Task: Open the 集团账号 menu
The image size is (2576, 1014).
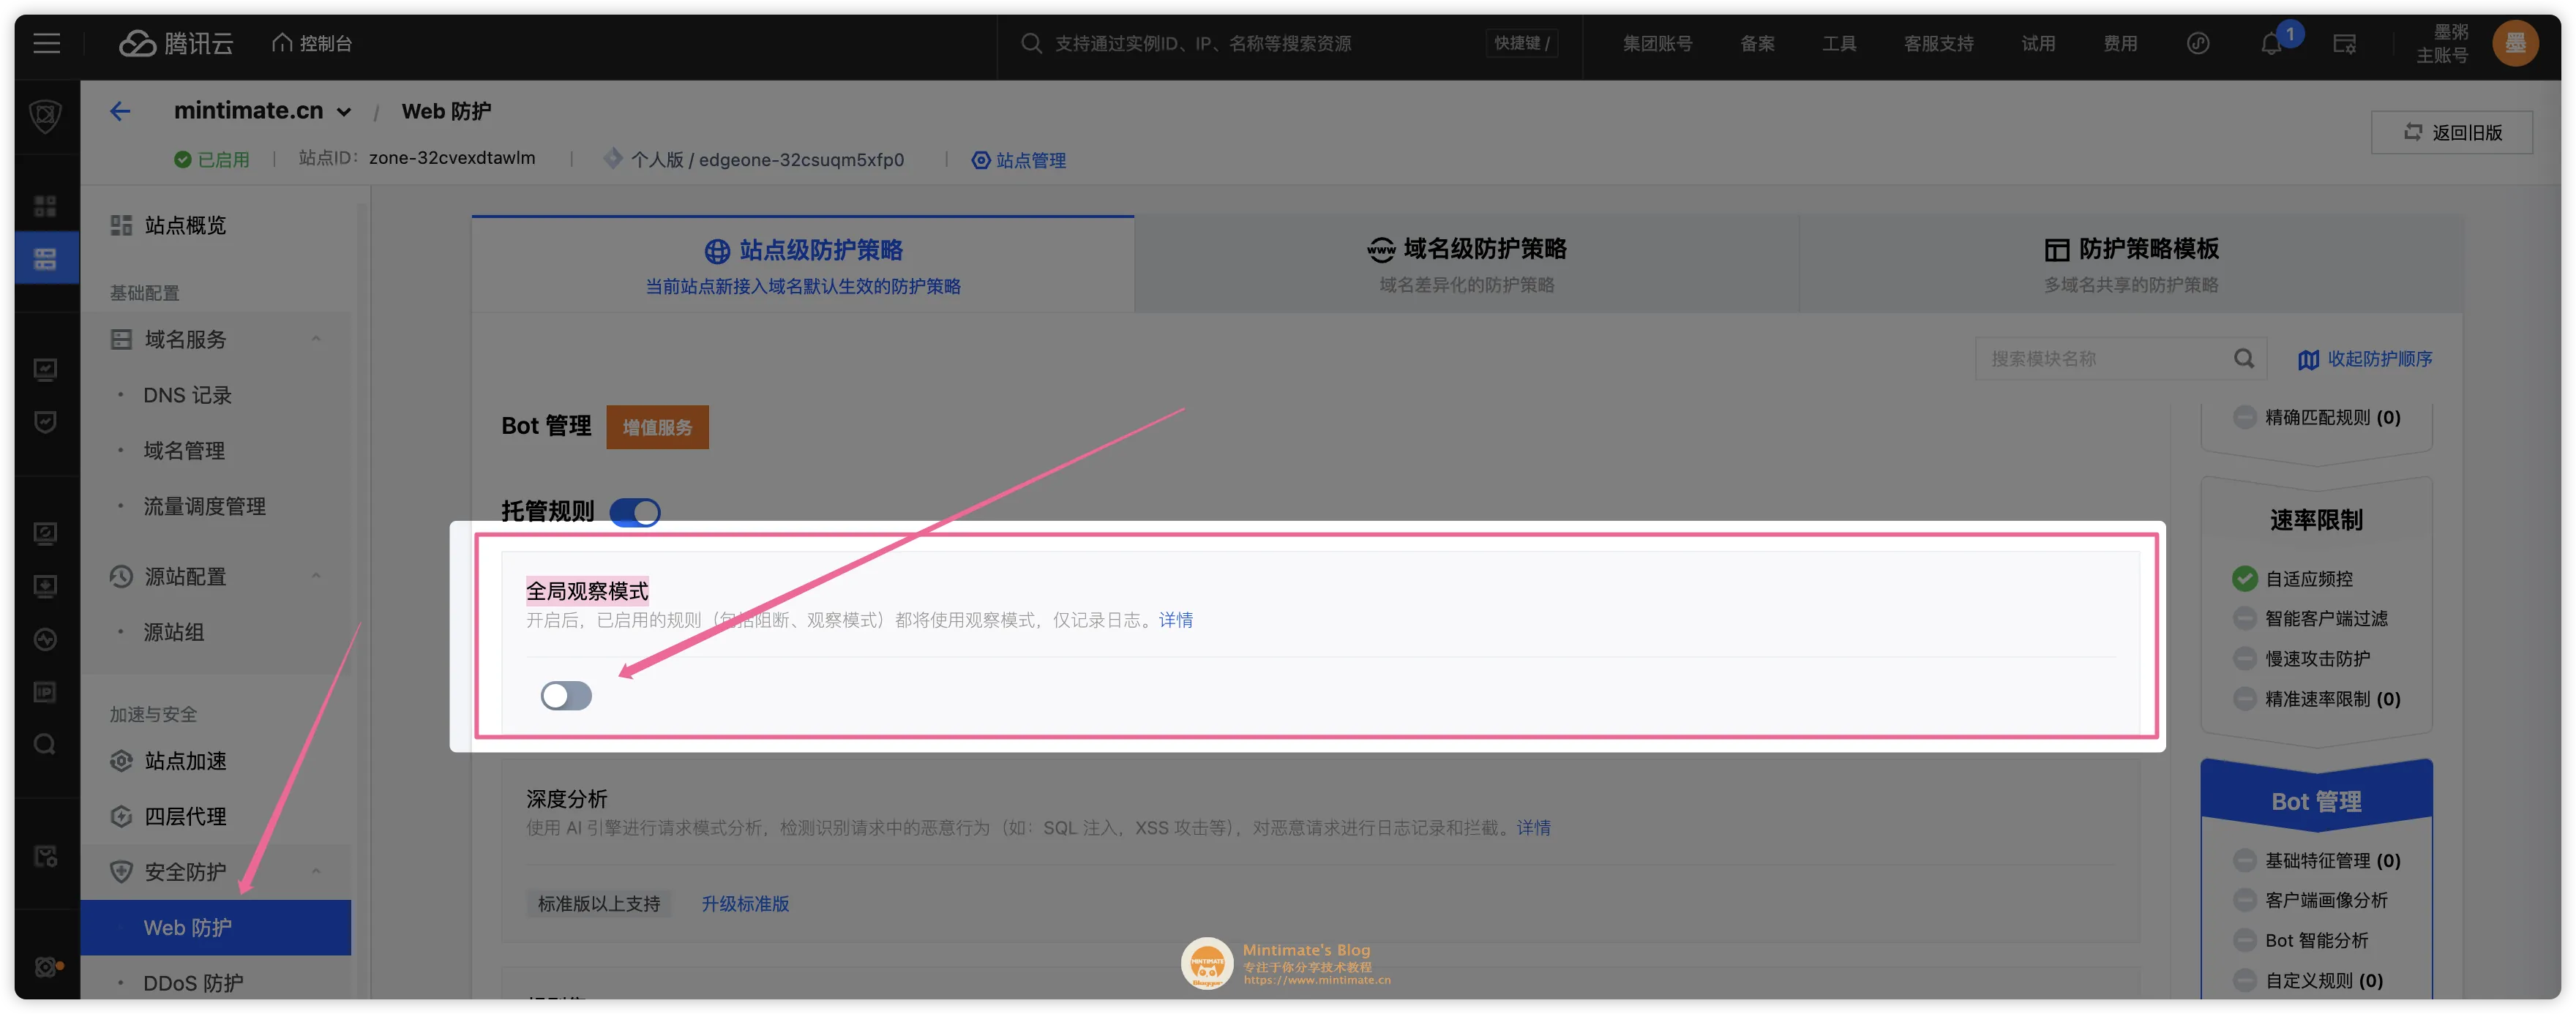Action: (1657, 43)
